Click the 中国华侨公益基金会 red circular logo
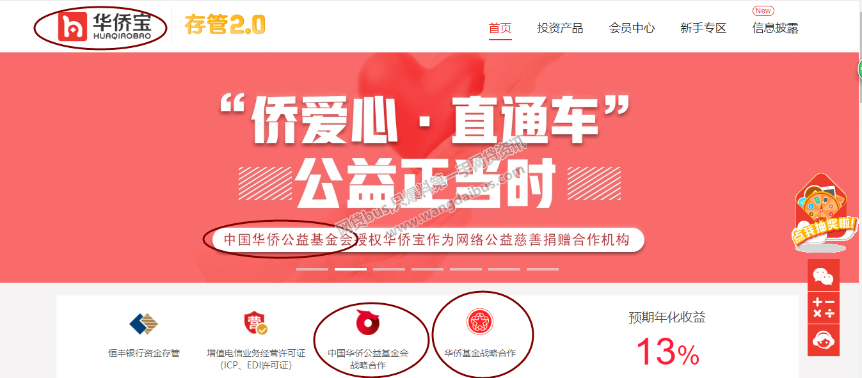 coord(368,322)
